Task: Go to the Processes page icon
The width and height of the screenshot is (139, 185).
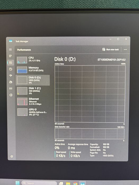Action: 10,56
